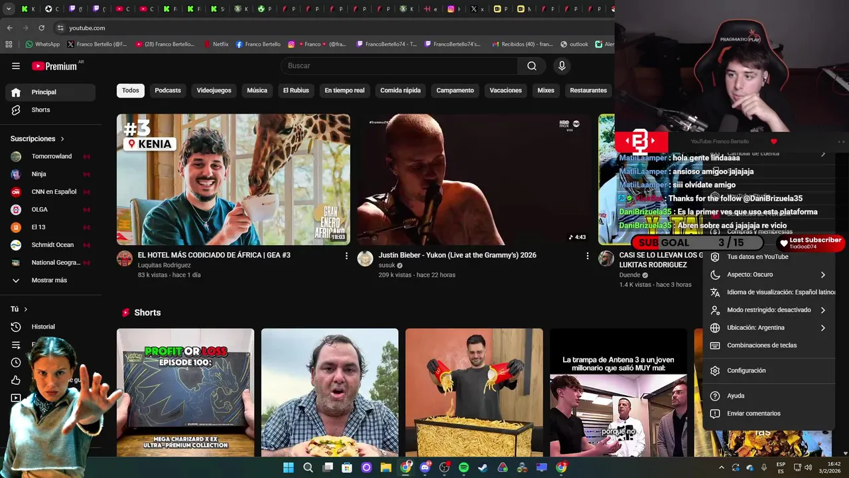The height and width of the screenshot is (478, 849).
Task: Open Modo restringido: desactivado submenu
Action: pos(769,310)
